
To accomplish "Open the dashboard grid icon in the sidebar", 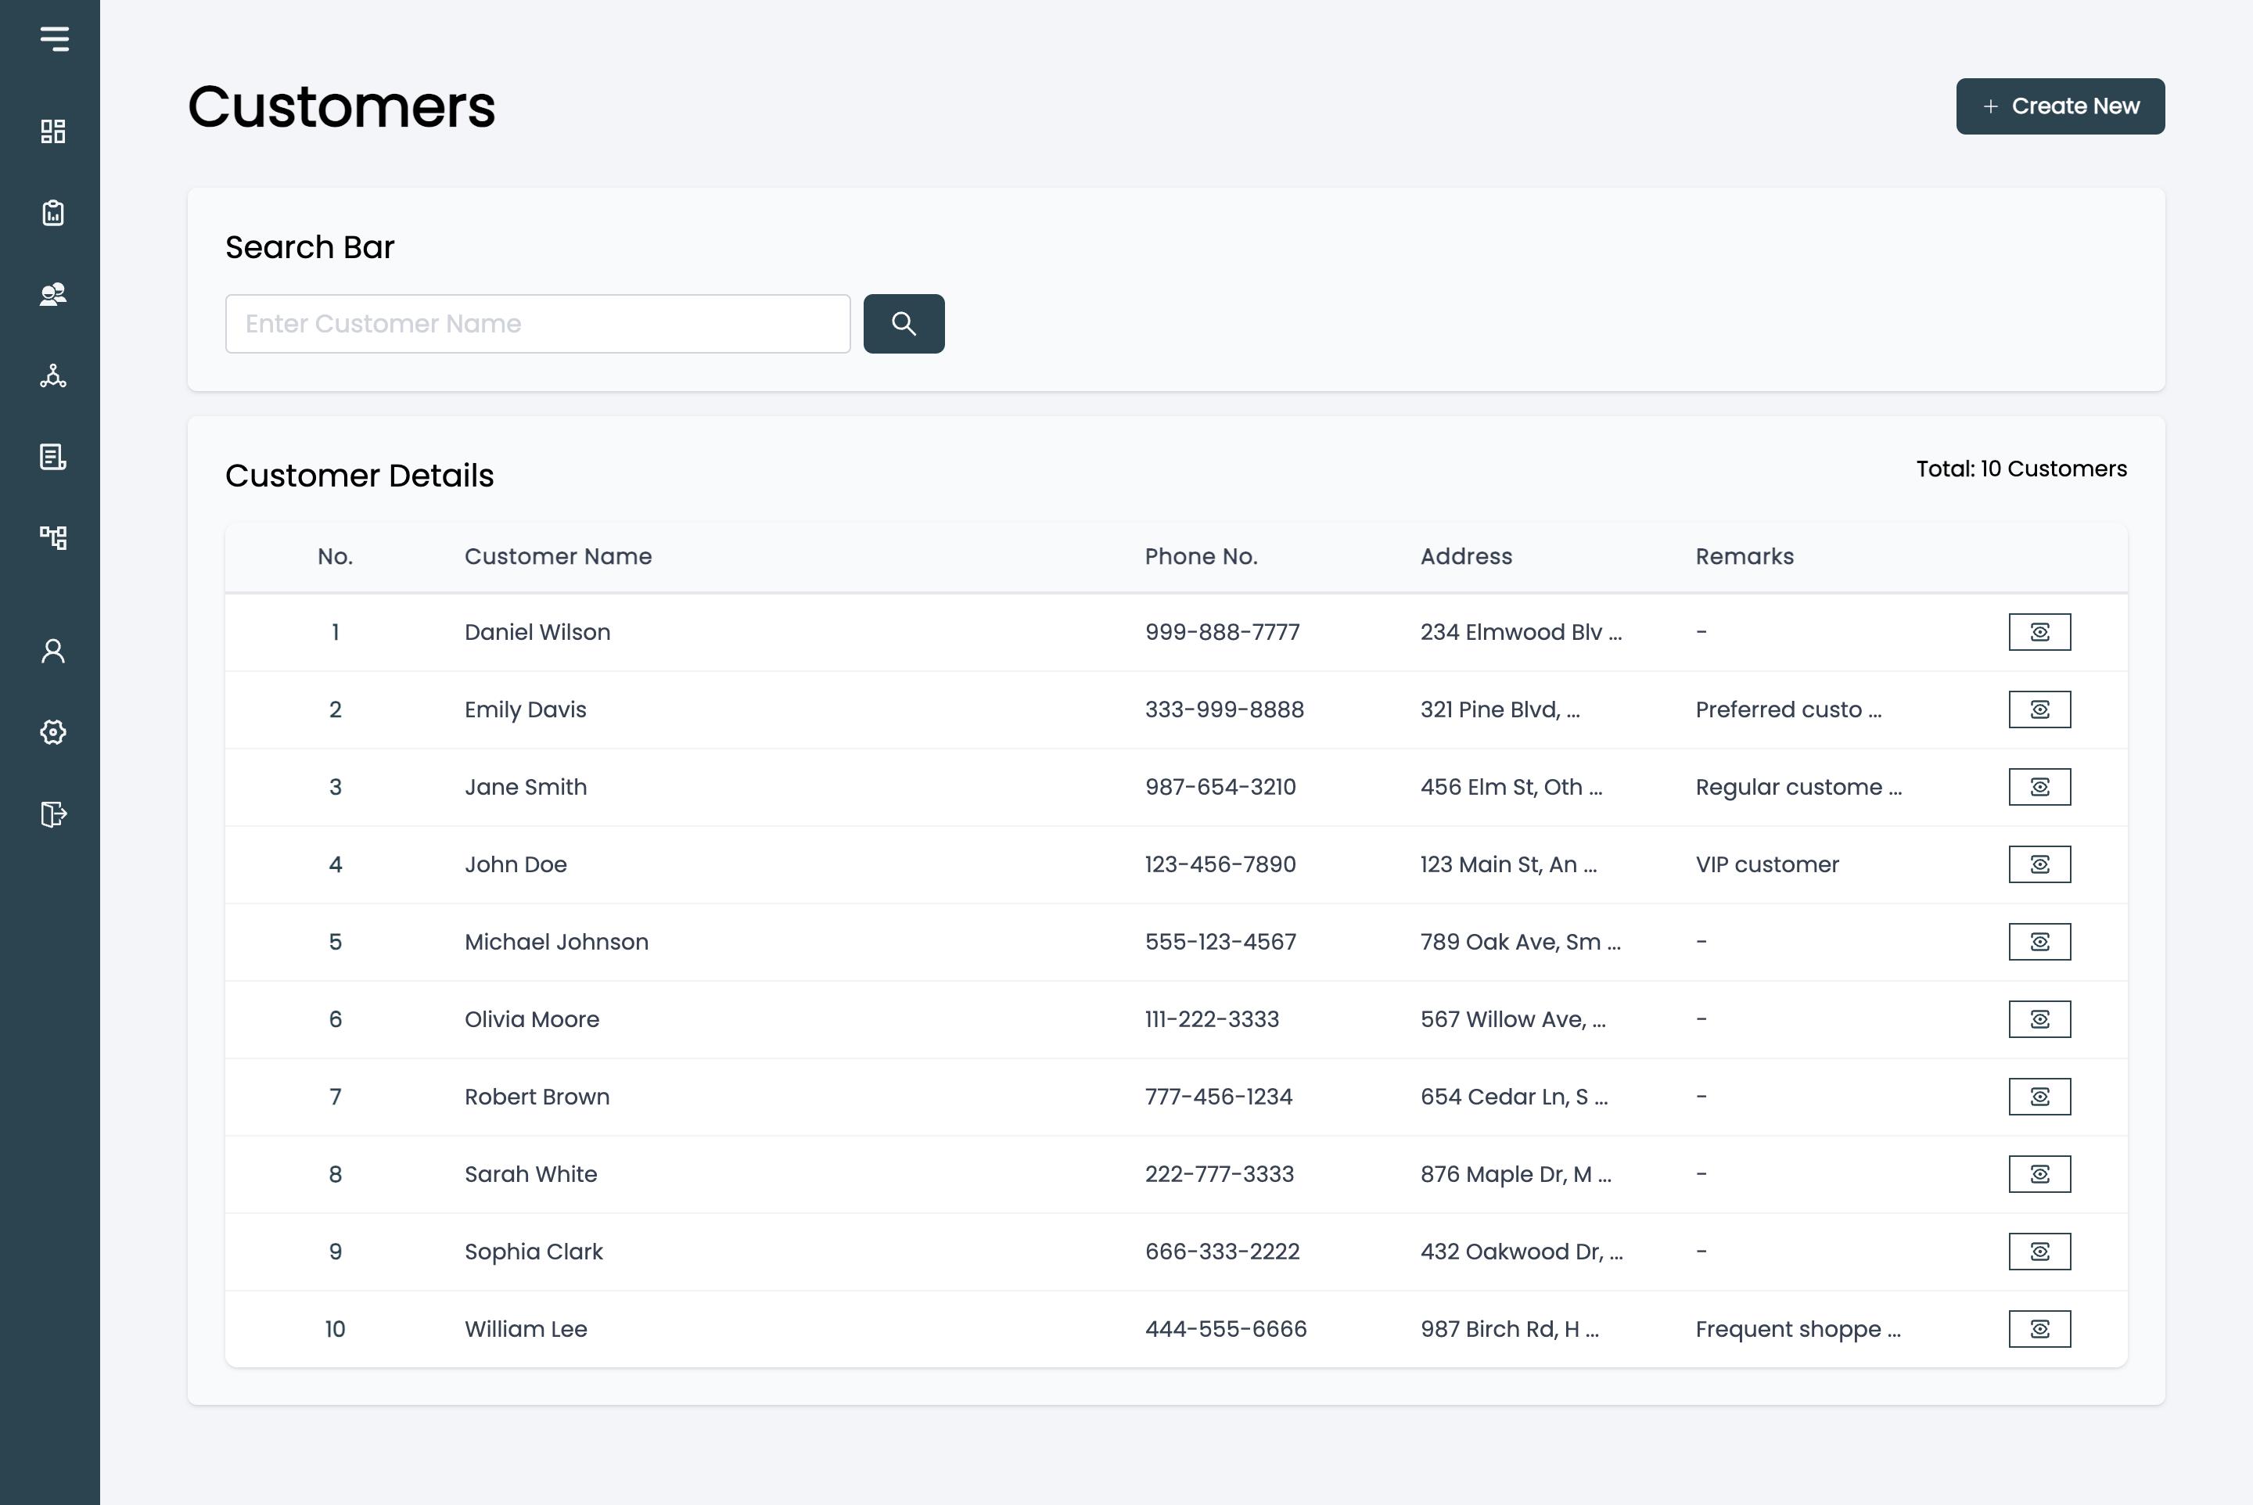I will (54, 131).
